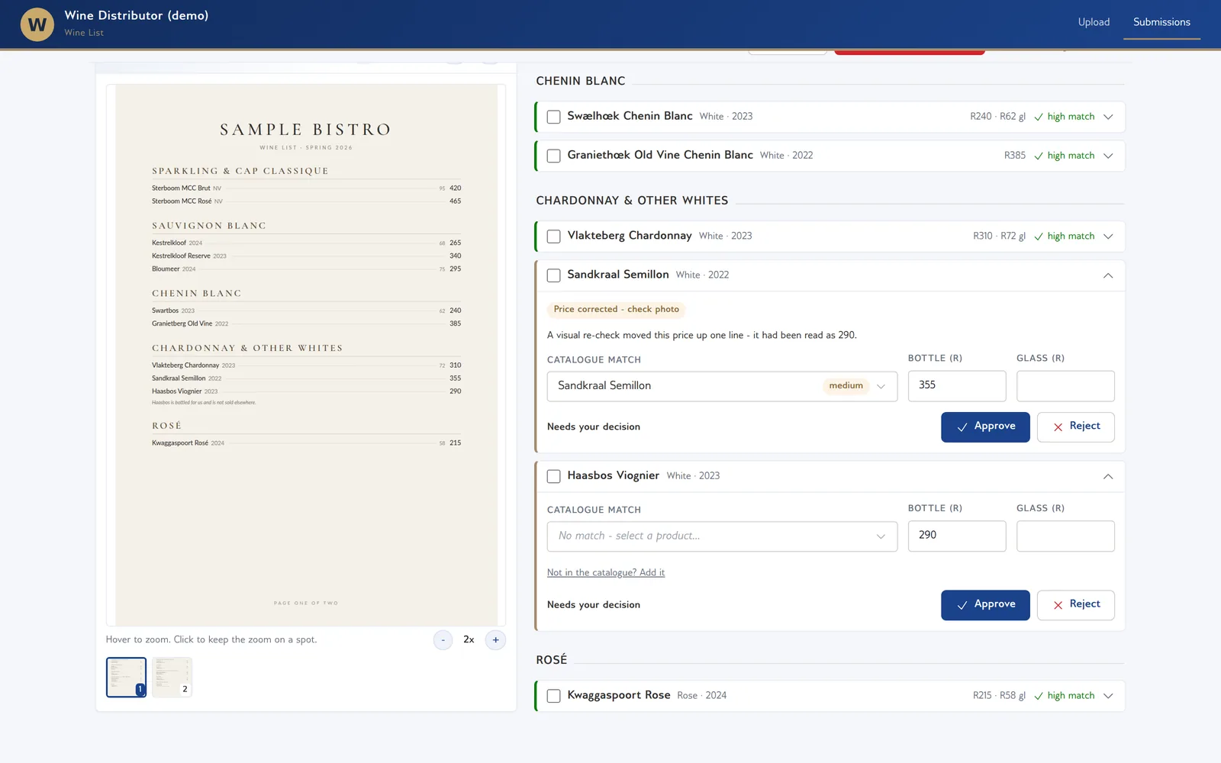Collapse the Sandkraal Semillon details
The width and height of the screenshot is (1221, 763).
pos(1108,275)
